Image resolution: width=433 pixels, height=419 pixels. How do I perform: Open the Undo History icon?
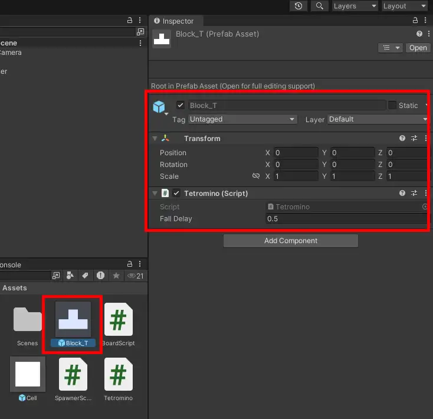[298, 6]
